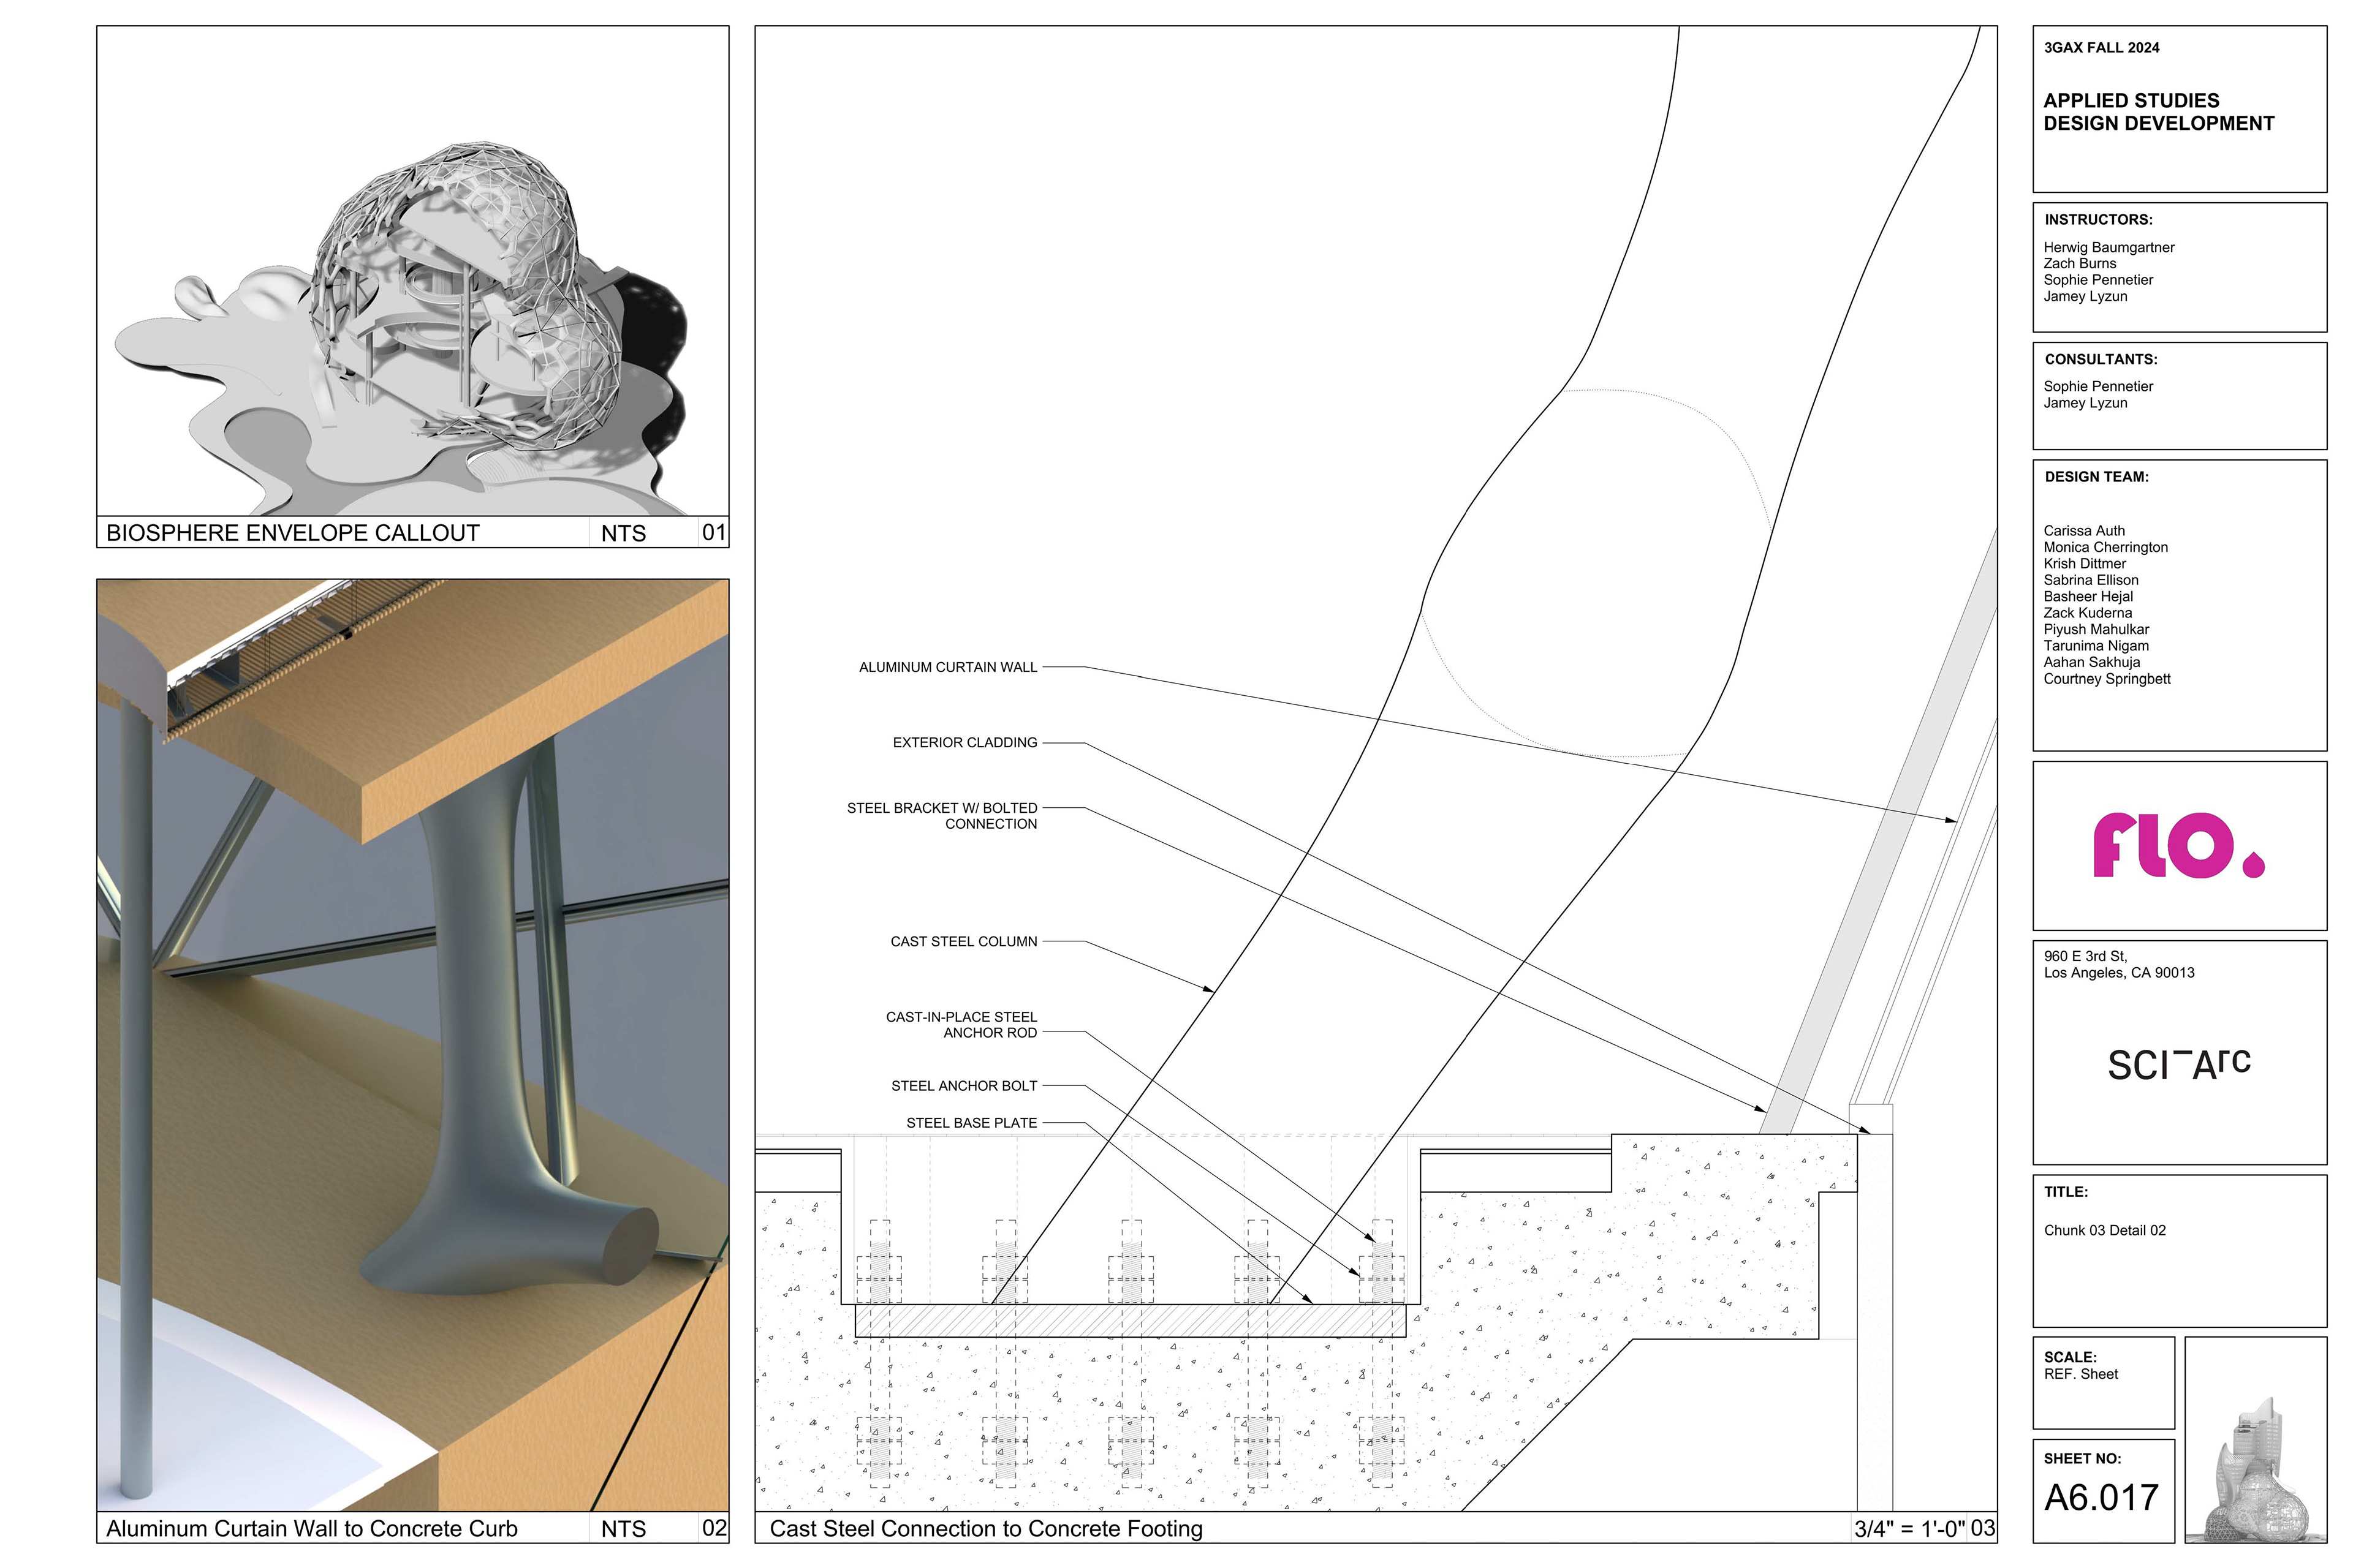
Task: Click sheet number A6.017
Action: coord(2101,1497)
